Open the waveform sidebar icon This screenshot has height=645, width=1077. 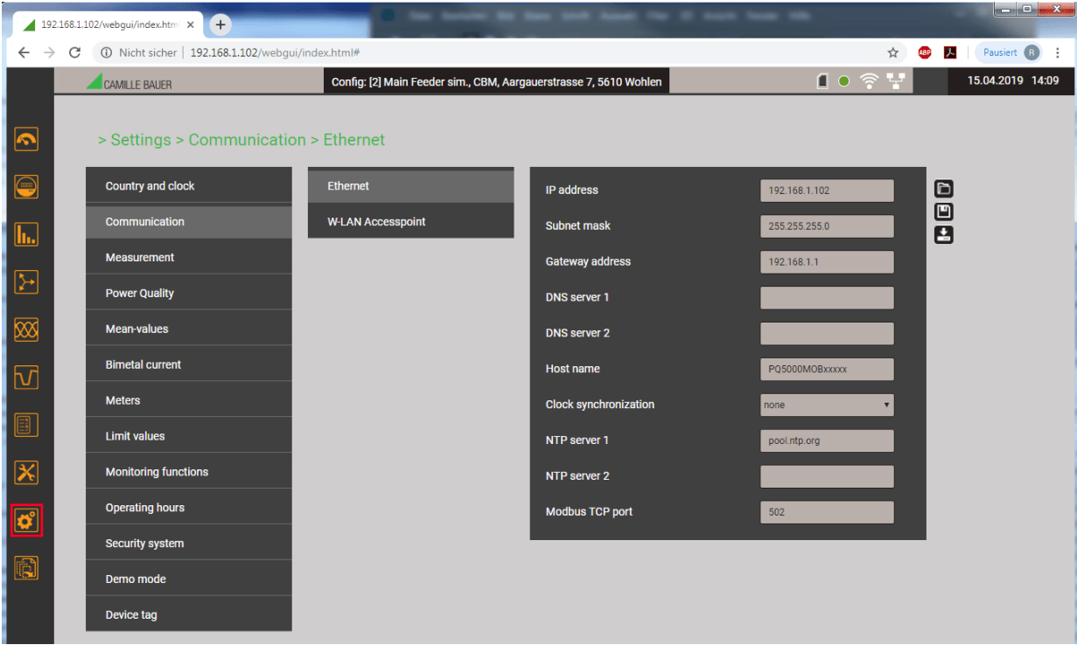[x=26, y=329]
